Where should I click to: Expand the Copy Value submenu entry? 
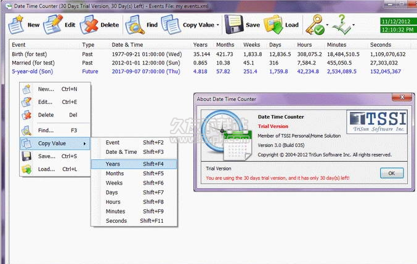(x=55, y=143)
